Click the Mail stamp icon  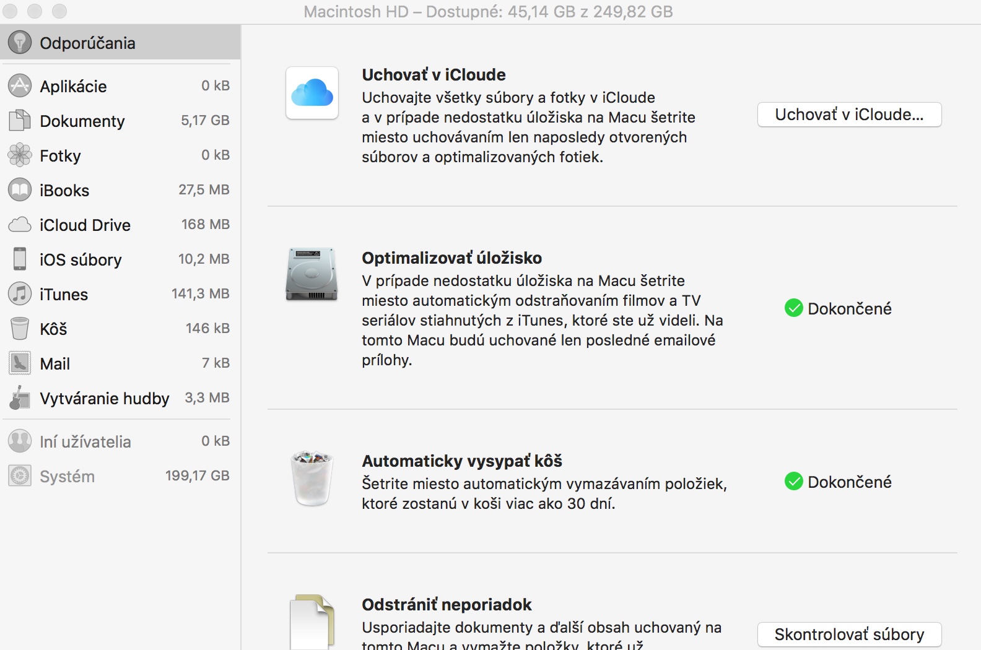pos(20,363)
